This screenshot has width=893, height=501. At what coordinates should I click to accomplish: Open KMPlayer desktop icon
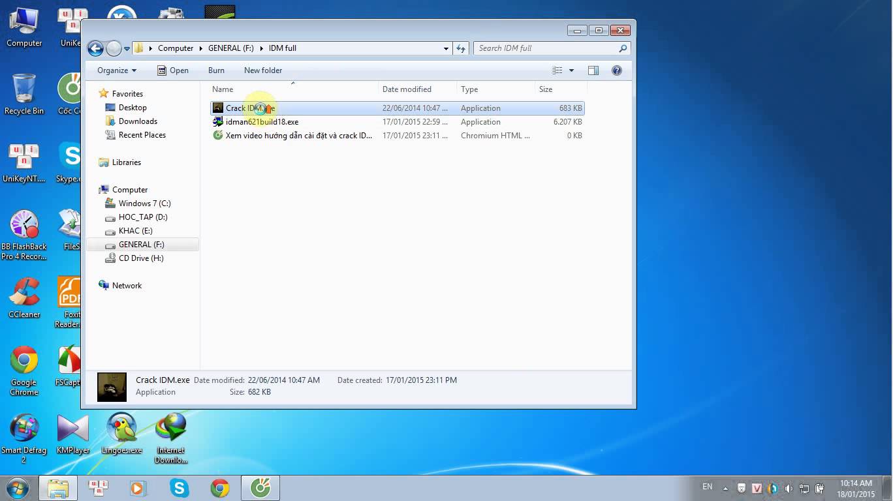(x=72, y=434)
